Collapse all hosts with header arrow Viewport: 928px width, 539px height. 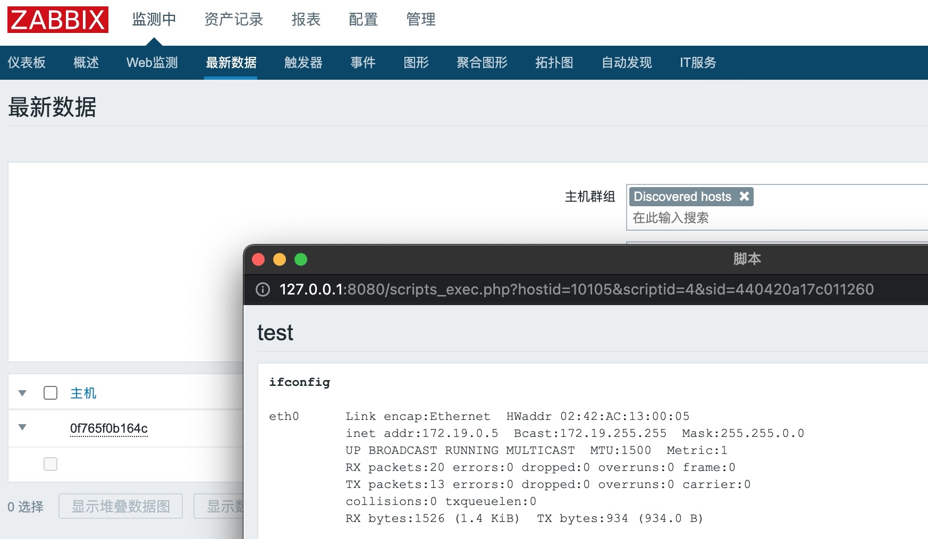(x=22, y=393)
